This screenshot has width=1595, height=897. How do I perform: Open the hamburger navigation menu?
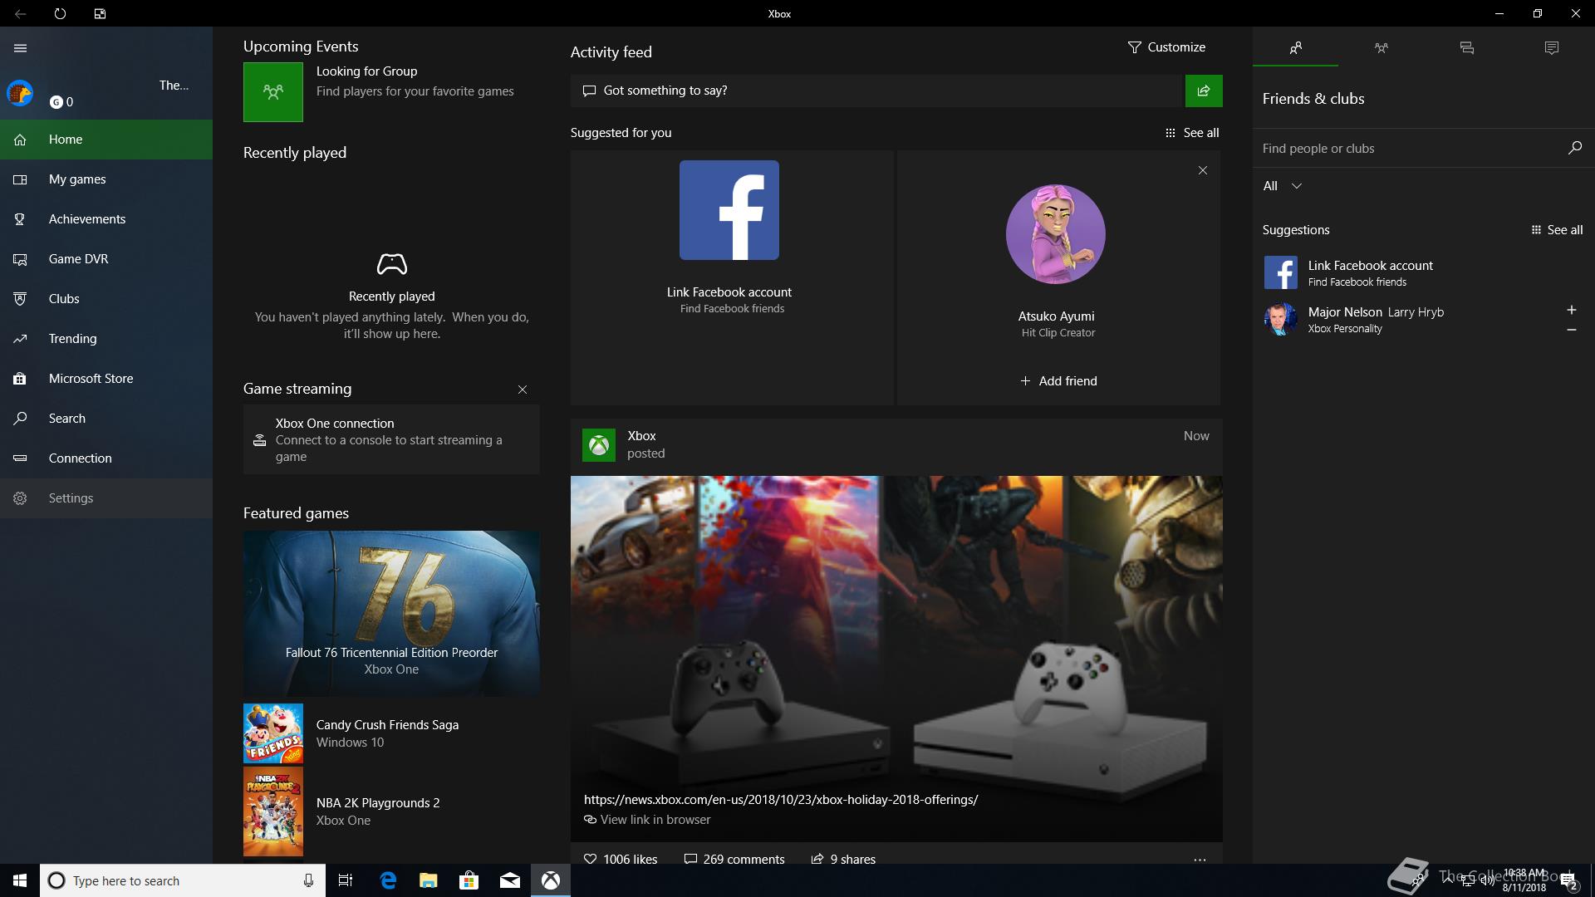[20, 48]
